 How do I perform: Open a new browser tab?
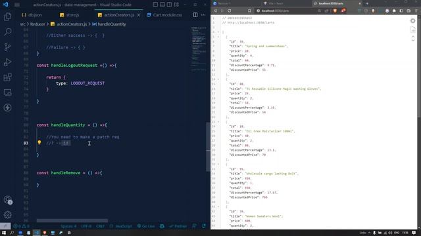[367, 3]
